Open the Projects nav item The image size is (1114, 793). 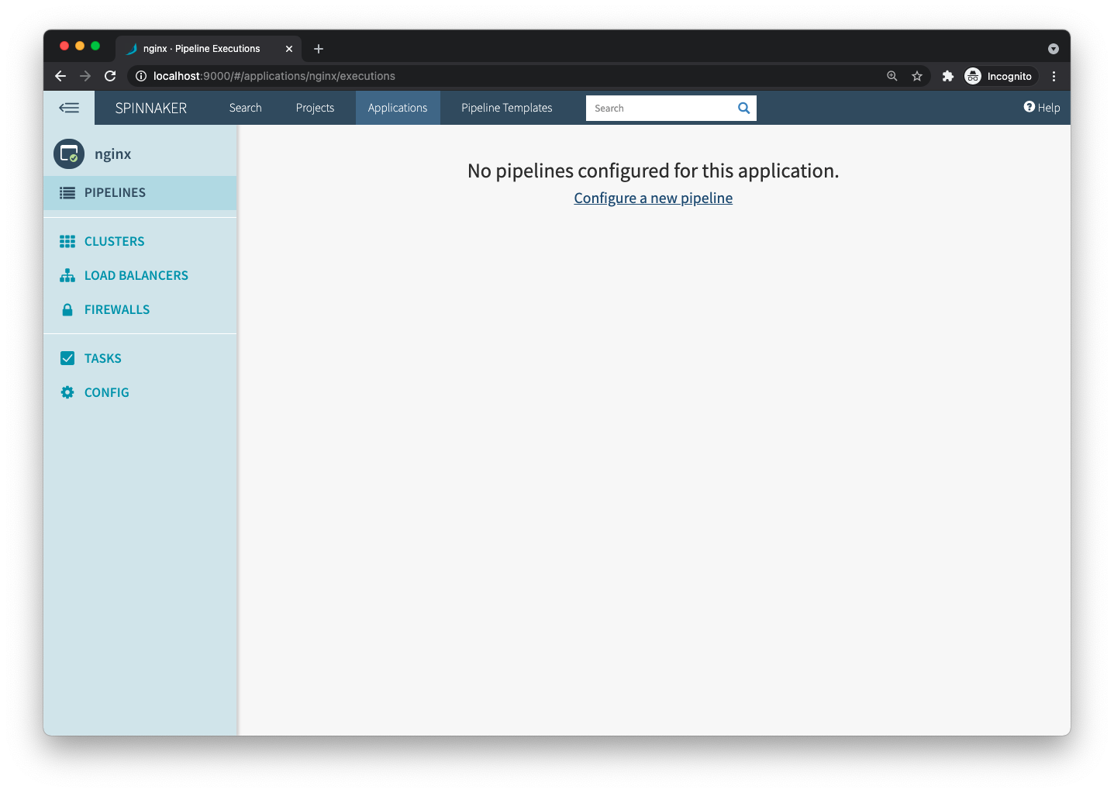point(315,108)
